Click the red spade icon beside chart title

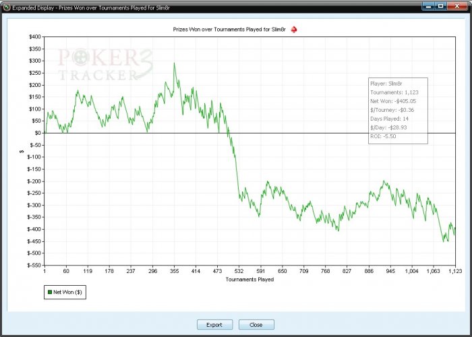point(294,30)
